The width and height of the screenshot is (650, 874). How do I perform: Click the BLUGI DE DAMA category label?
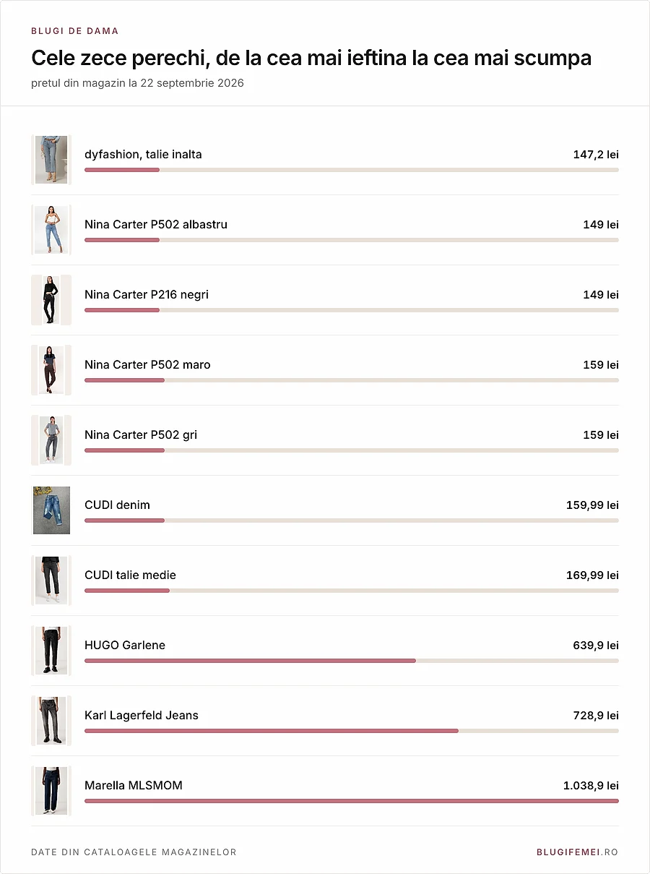[75, 31]
